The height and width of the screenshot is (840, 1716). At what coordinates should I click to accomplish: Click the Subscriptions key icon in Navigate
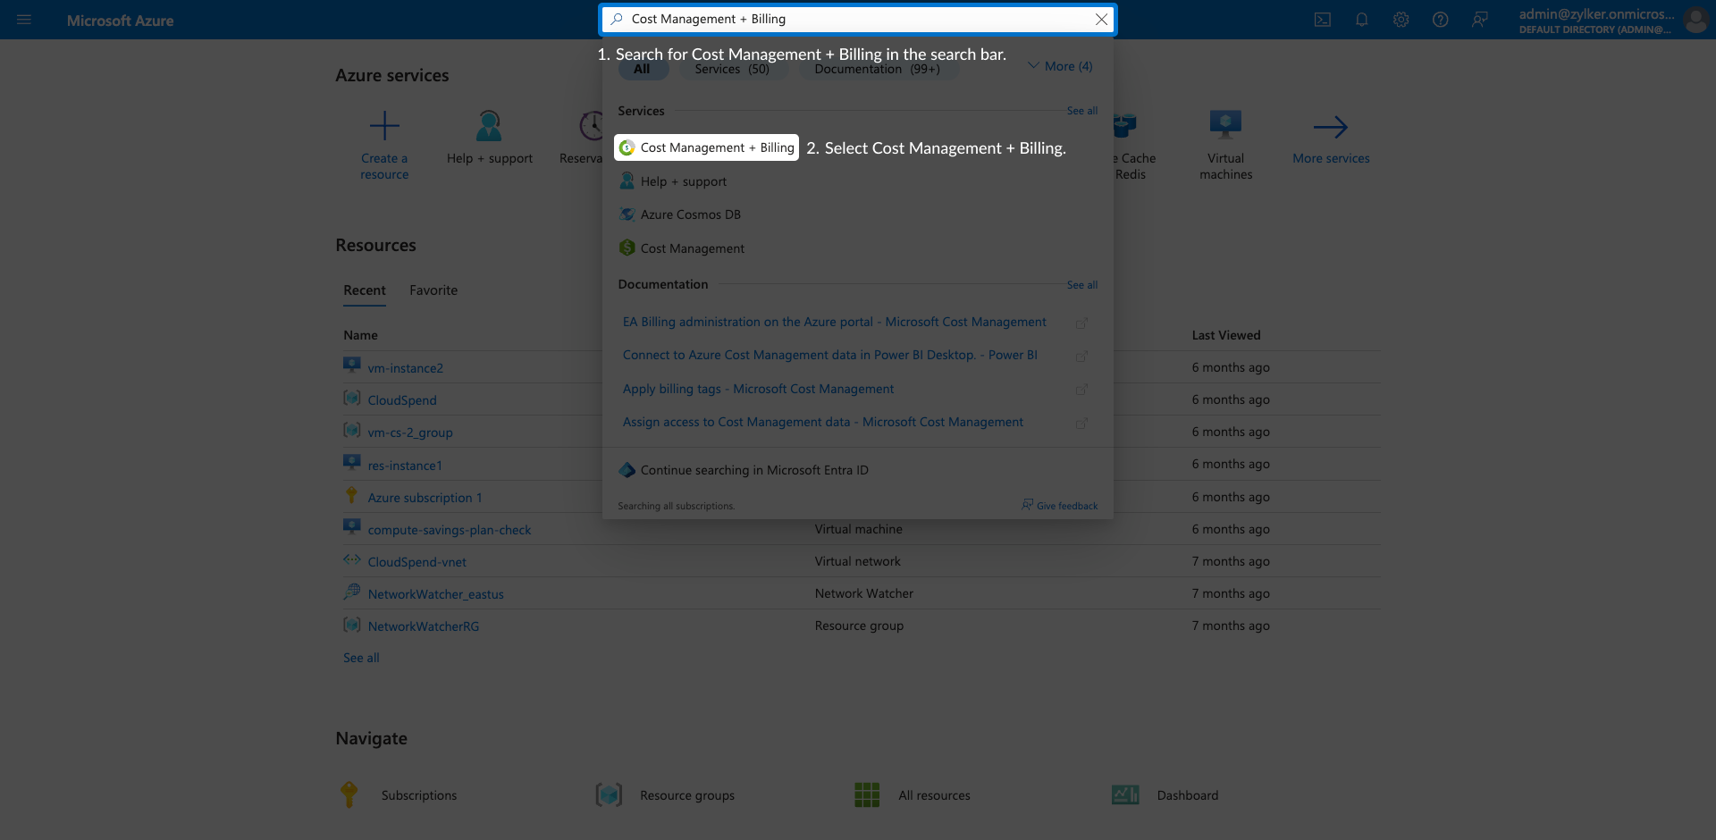coord(349,794)
